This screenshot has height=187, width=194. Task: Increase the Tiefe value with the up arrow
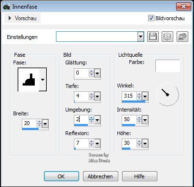coord(91,94)
